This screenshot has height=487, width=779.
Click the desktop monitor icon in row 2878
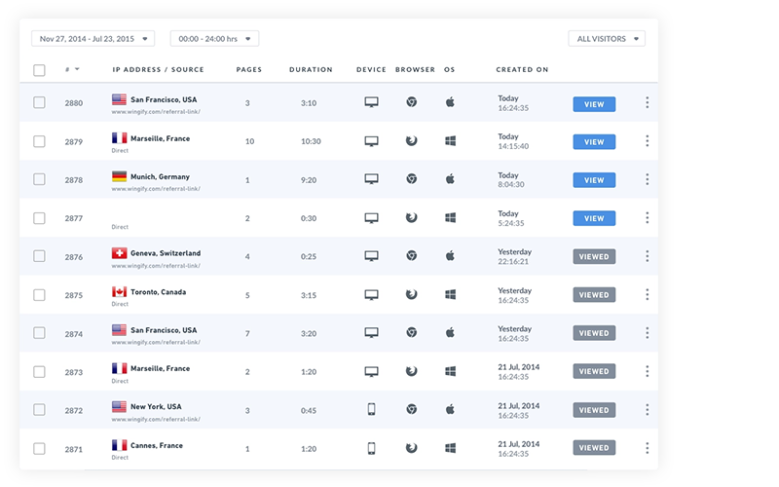[371, 179]
